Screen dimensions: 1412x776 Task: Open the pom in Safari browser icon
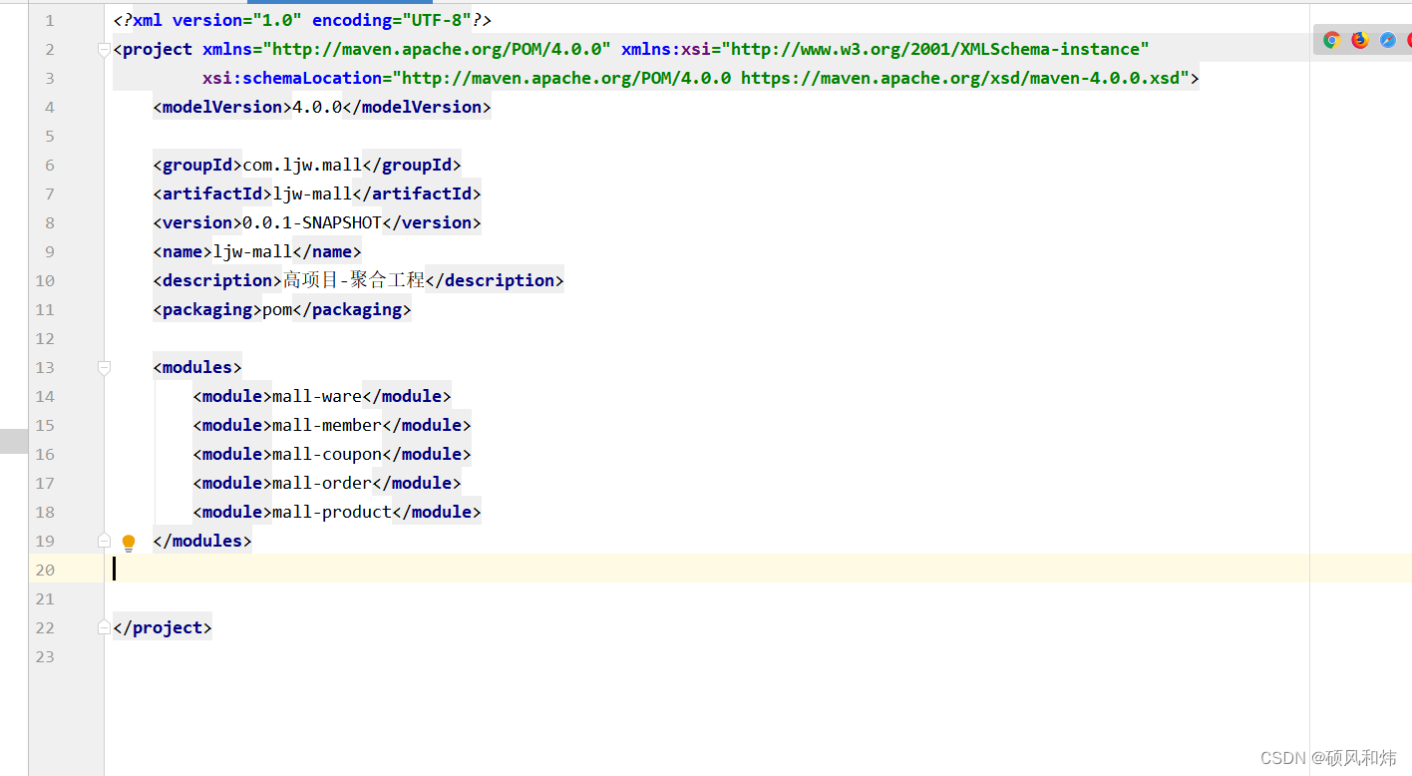coord(1388,40)
